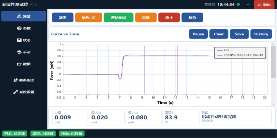Click the 状态 chart icon
This screenshot has width=277, height=138.
point(19,40)
